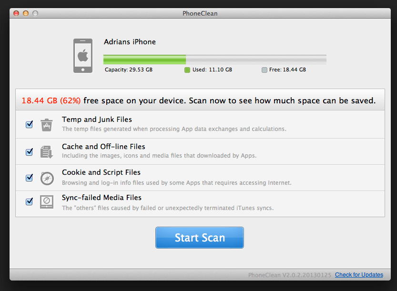This screenshot has height=291, width=397.
Task: Click the Cookie and Script Files compass icon
Action: (x=47, y=179)
